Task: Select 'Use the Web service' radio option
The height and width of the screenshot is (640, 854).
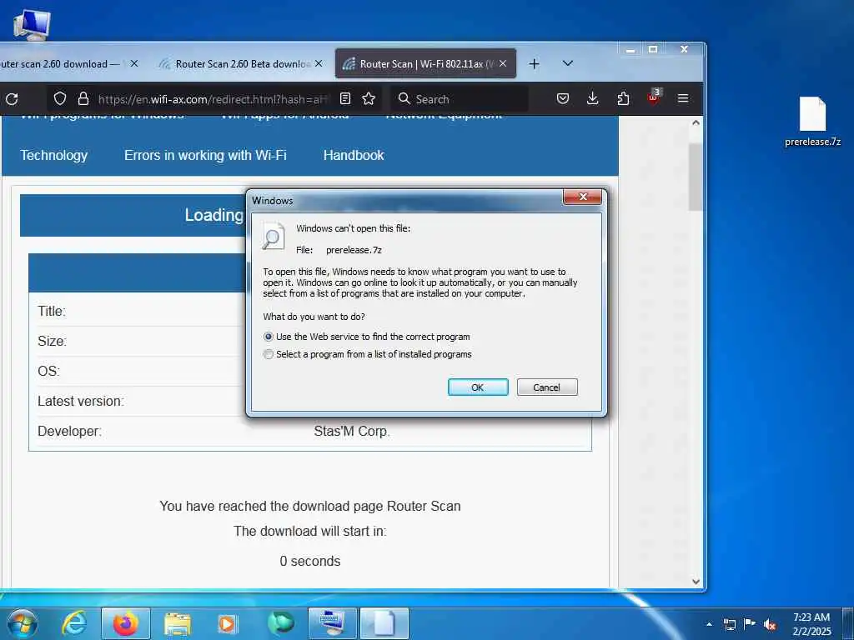Action: pyautogui.click(x=268, y=337)
